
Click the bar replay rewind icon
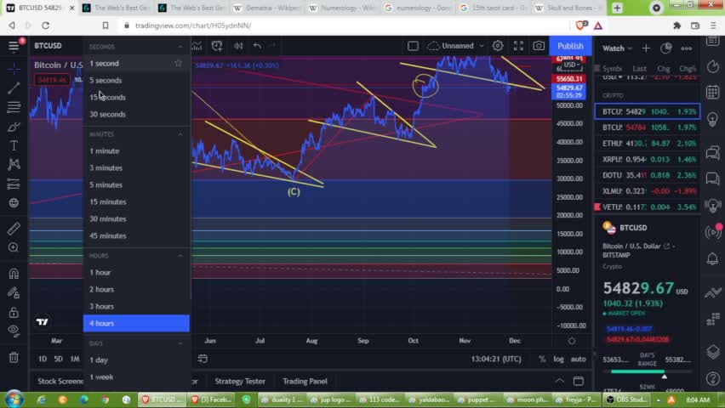click(237, 46)
